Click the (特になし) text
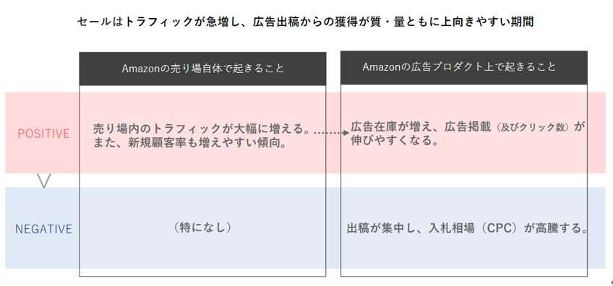The width and height of the screenshot is (613, 286). pyautogui.click(x=202, y=227)
